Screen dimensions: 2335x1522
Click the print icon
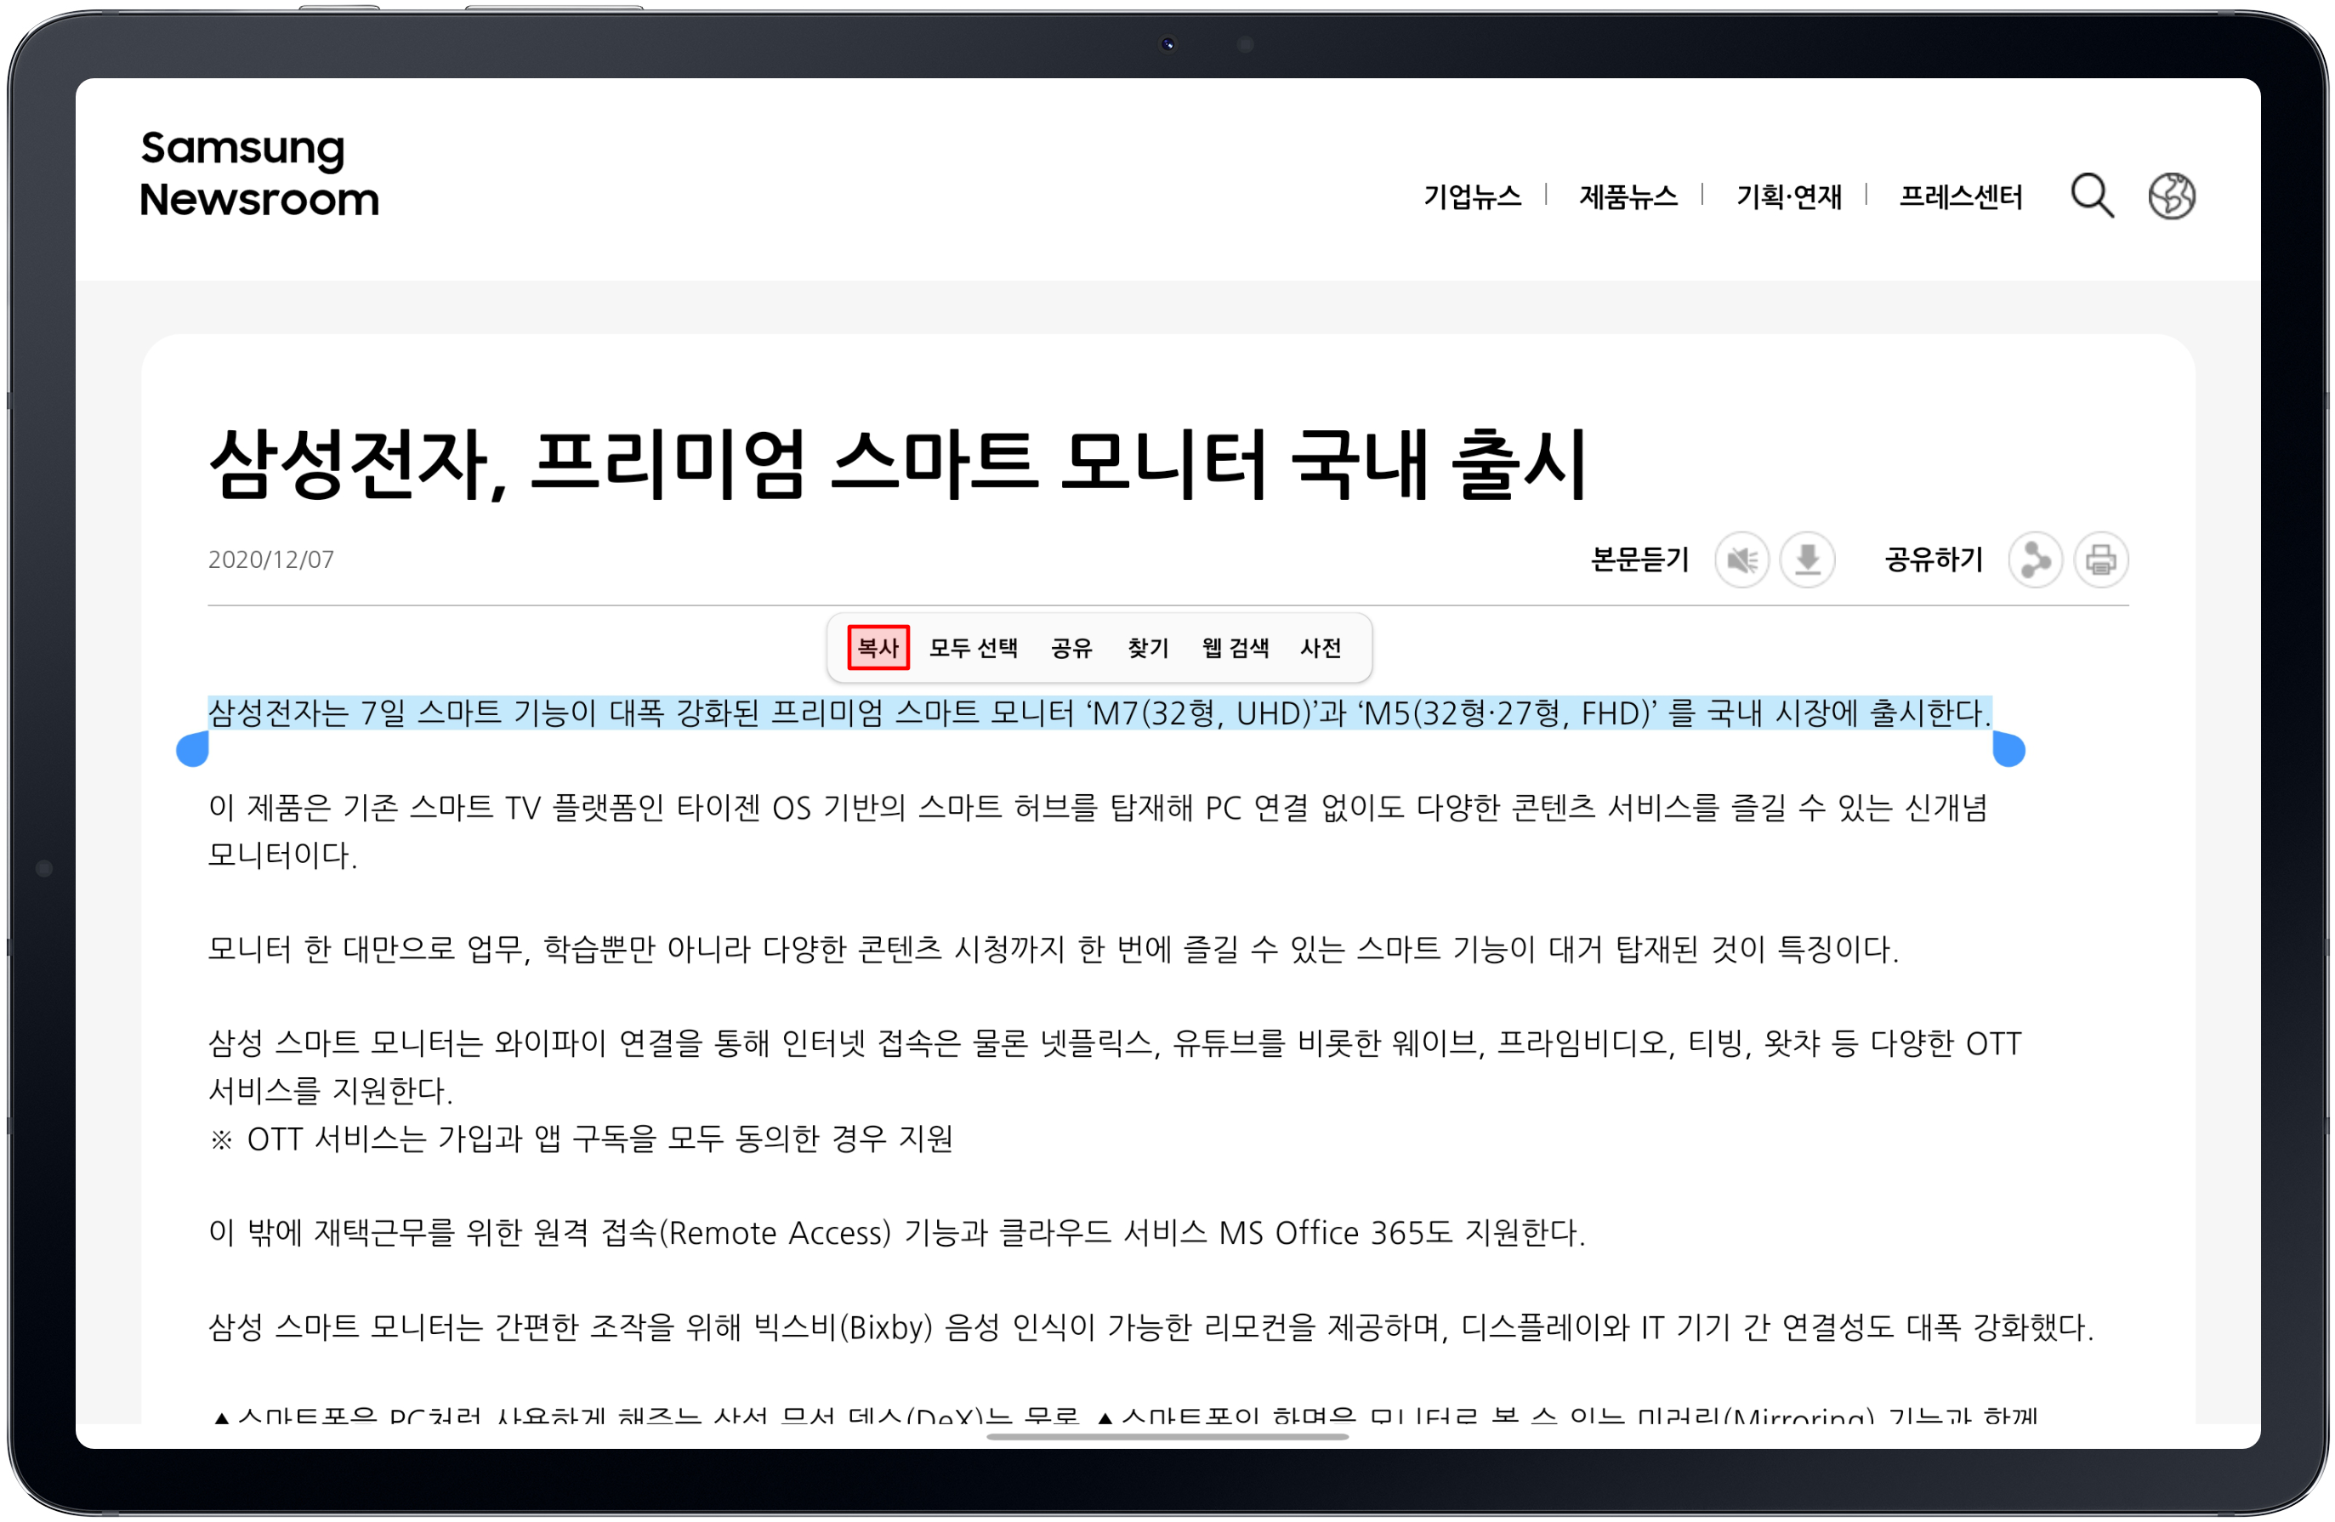pyautogui.click(x=2100, y=560)
